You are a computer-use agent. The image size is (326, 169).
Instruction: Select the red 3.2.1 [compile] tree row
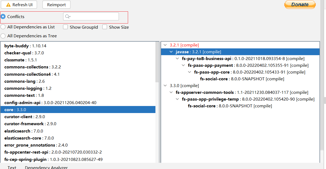pyautogui.click(x=184, y=45)
